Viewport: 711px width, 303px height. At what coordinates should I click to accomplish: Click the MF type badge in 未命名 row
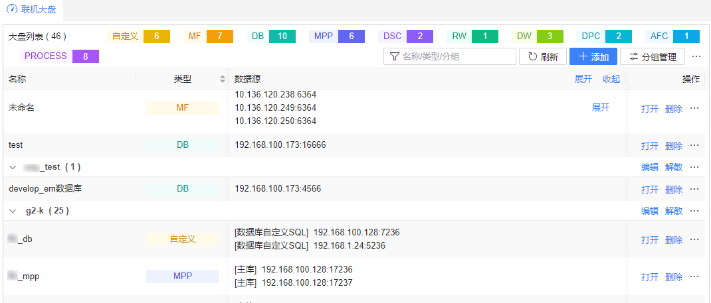point(182,108)
